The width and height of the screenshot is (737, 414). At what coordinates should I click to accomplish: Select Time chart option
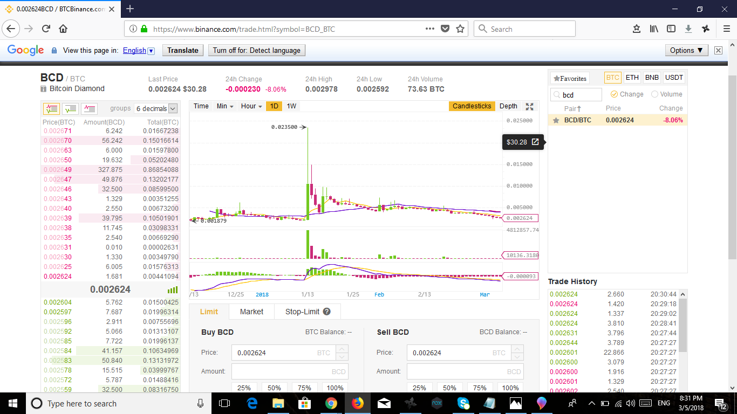pos(201,106)
